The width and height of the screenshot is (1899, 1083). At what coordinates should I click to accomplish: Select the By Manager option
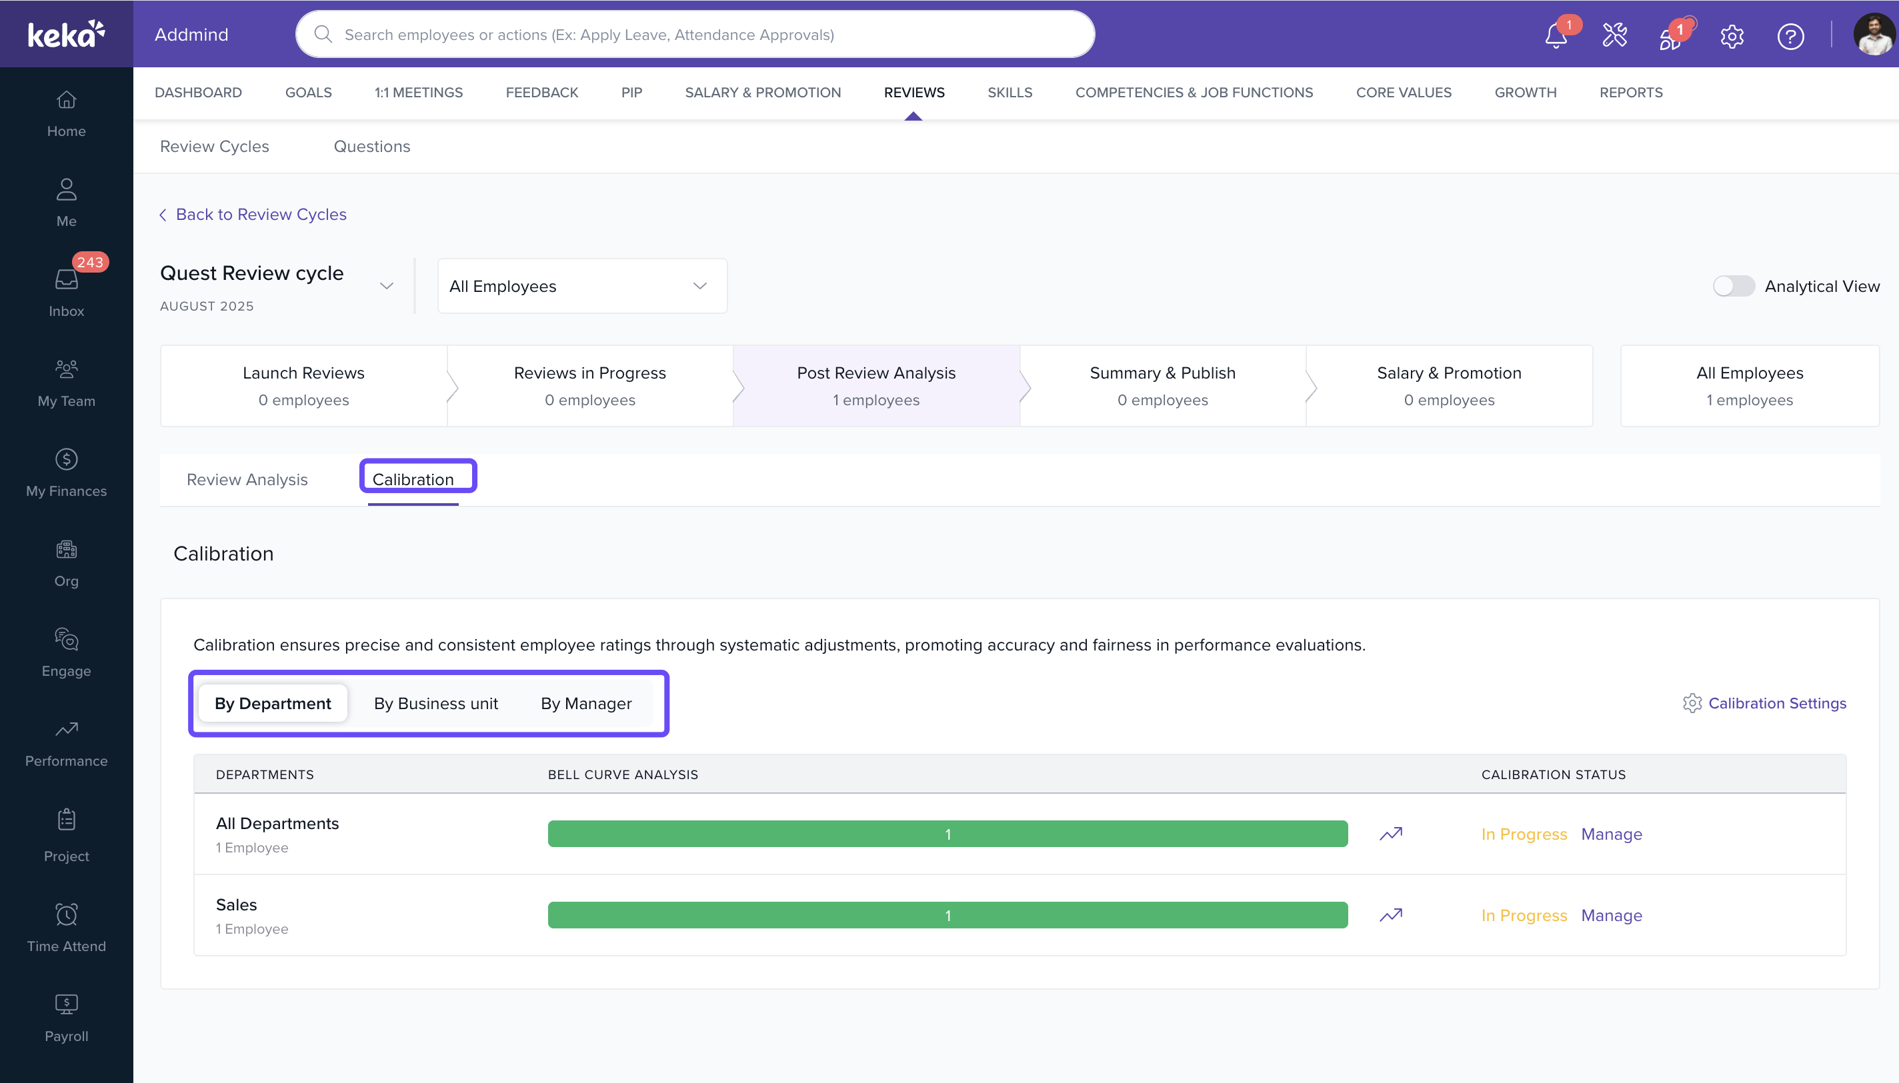click(x=585, y=703)
